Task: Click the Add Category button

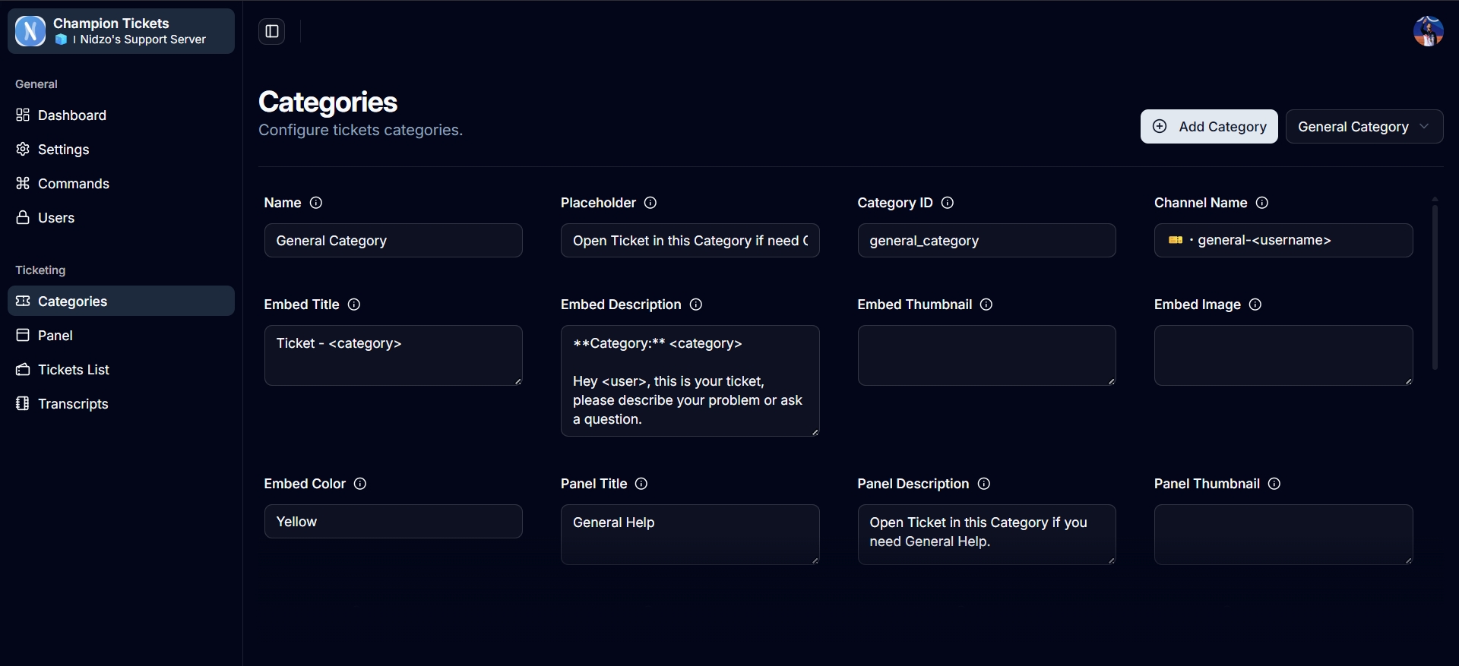Action: pos(1209,127)
